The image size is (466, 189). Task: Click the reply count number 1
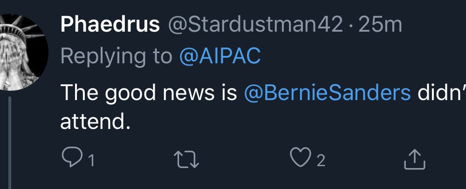[x=91, y=161]
